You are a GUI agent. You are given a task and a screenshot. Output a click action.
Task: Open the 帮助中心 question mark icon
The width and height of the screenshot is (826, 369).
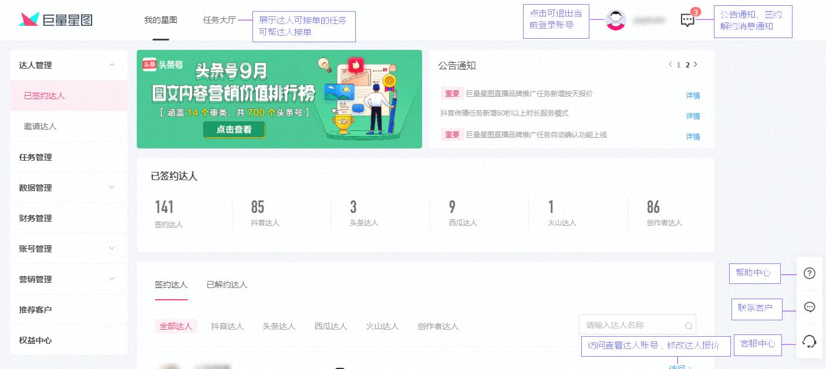pos(810,273)
